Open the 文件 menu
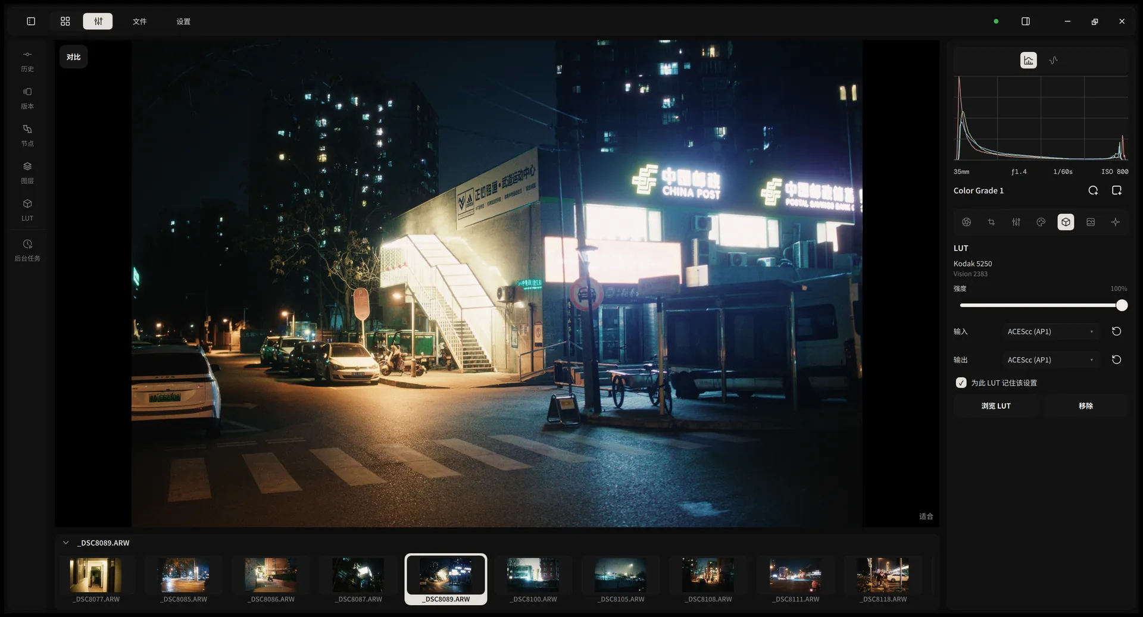Screen dimensions: 1143x617 (x=140, y=21)
